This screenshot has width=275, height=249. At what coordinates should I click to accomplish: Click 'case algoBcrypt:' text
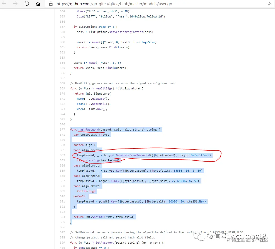[87, 150]
